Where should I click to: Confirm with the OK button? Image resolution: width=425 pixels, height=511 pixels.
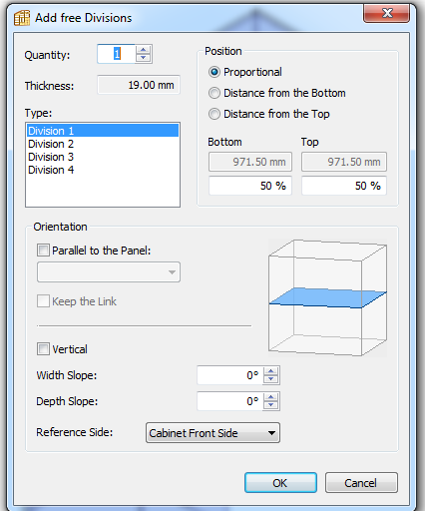280,482
